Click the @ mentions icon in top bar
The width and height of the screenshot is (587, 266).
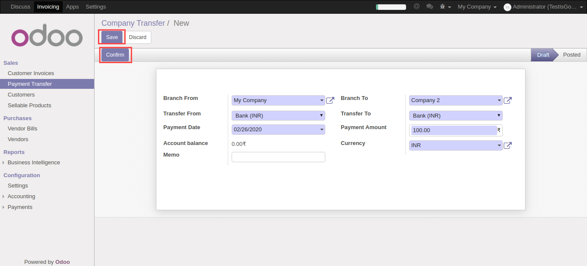pos(416,6)
